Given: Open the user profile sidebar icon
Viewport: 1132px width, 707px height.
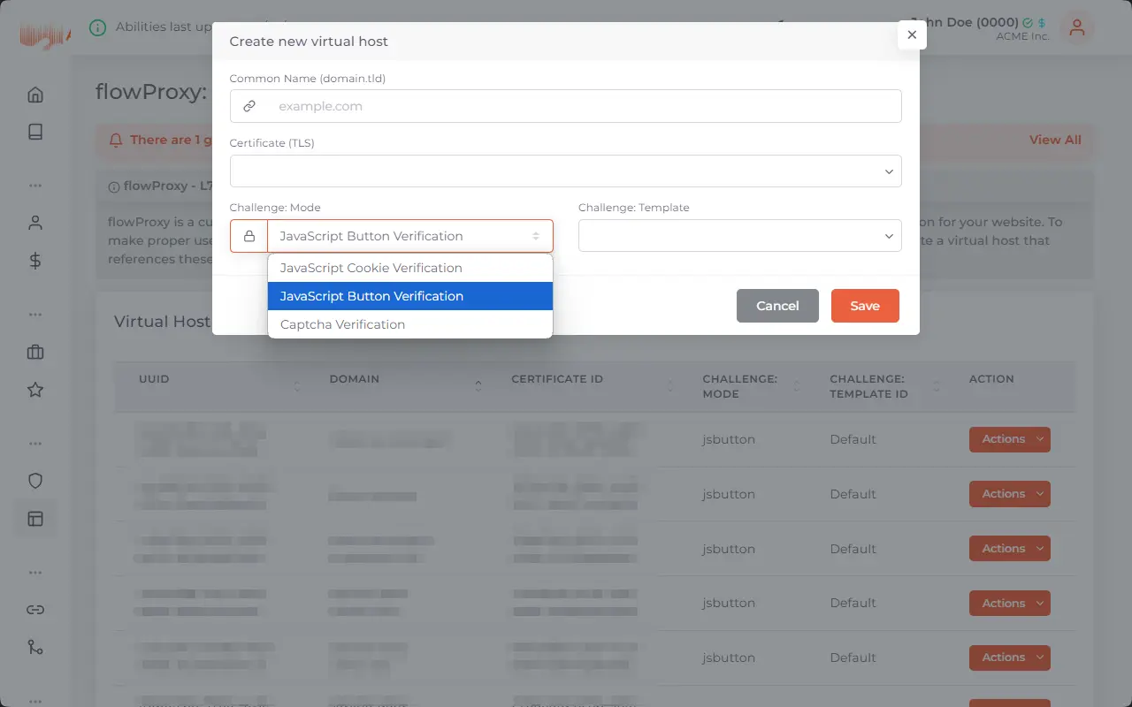Looking at the screenshot, I should (x=34, y=222).
